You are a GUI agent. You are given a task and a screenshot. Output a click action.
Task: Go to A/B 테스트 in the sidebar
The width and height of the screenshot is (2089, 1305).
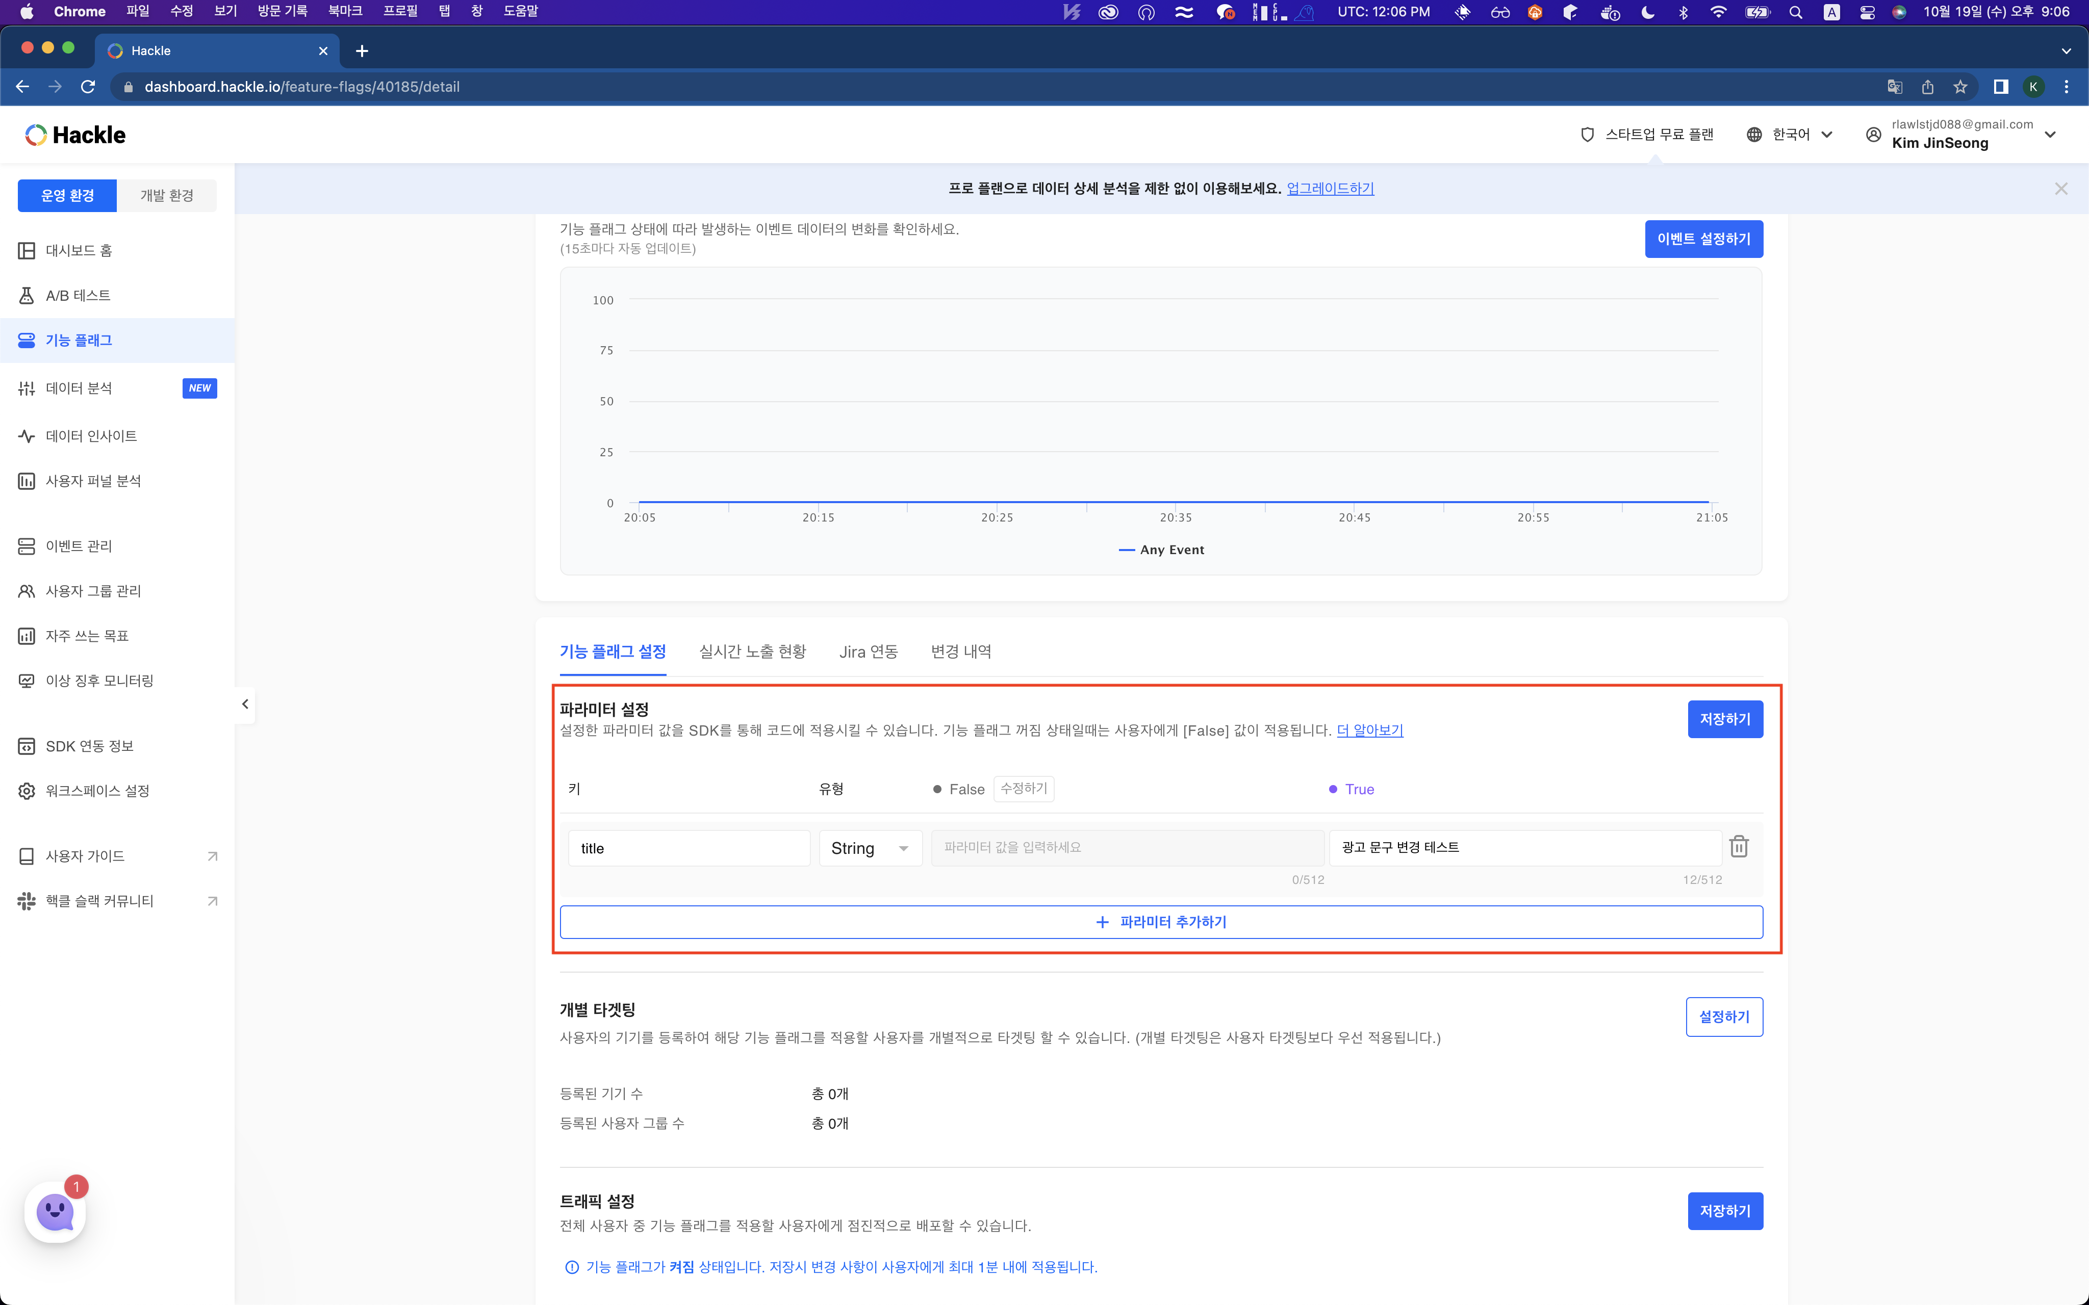(x=78, y=295)
